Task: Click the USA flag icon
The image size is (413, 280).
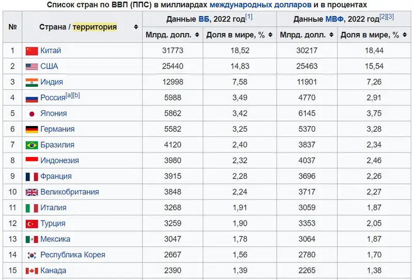Action: [32, 67]
